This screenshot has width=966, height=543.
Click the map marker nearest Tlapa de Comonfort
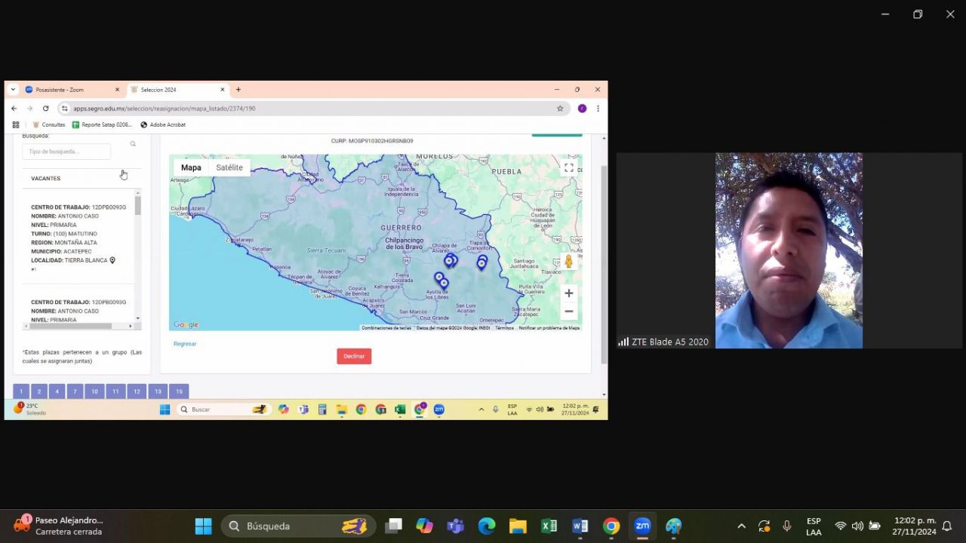tap(481, 262)
